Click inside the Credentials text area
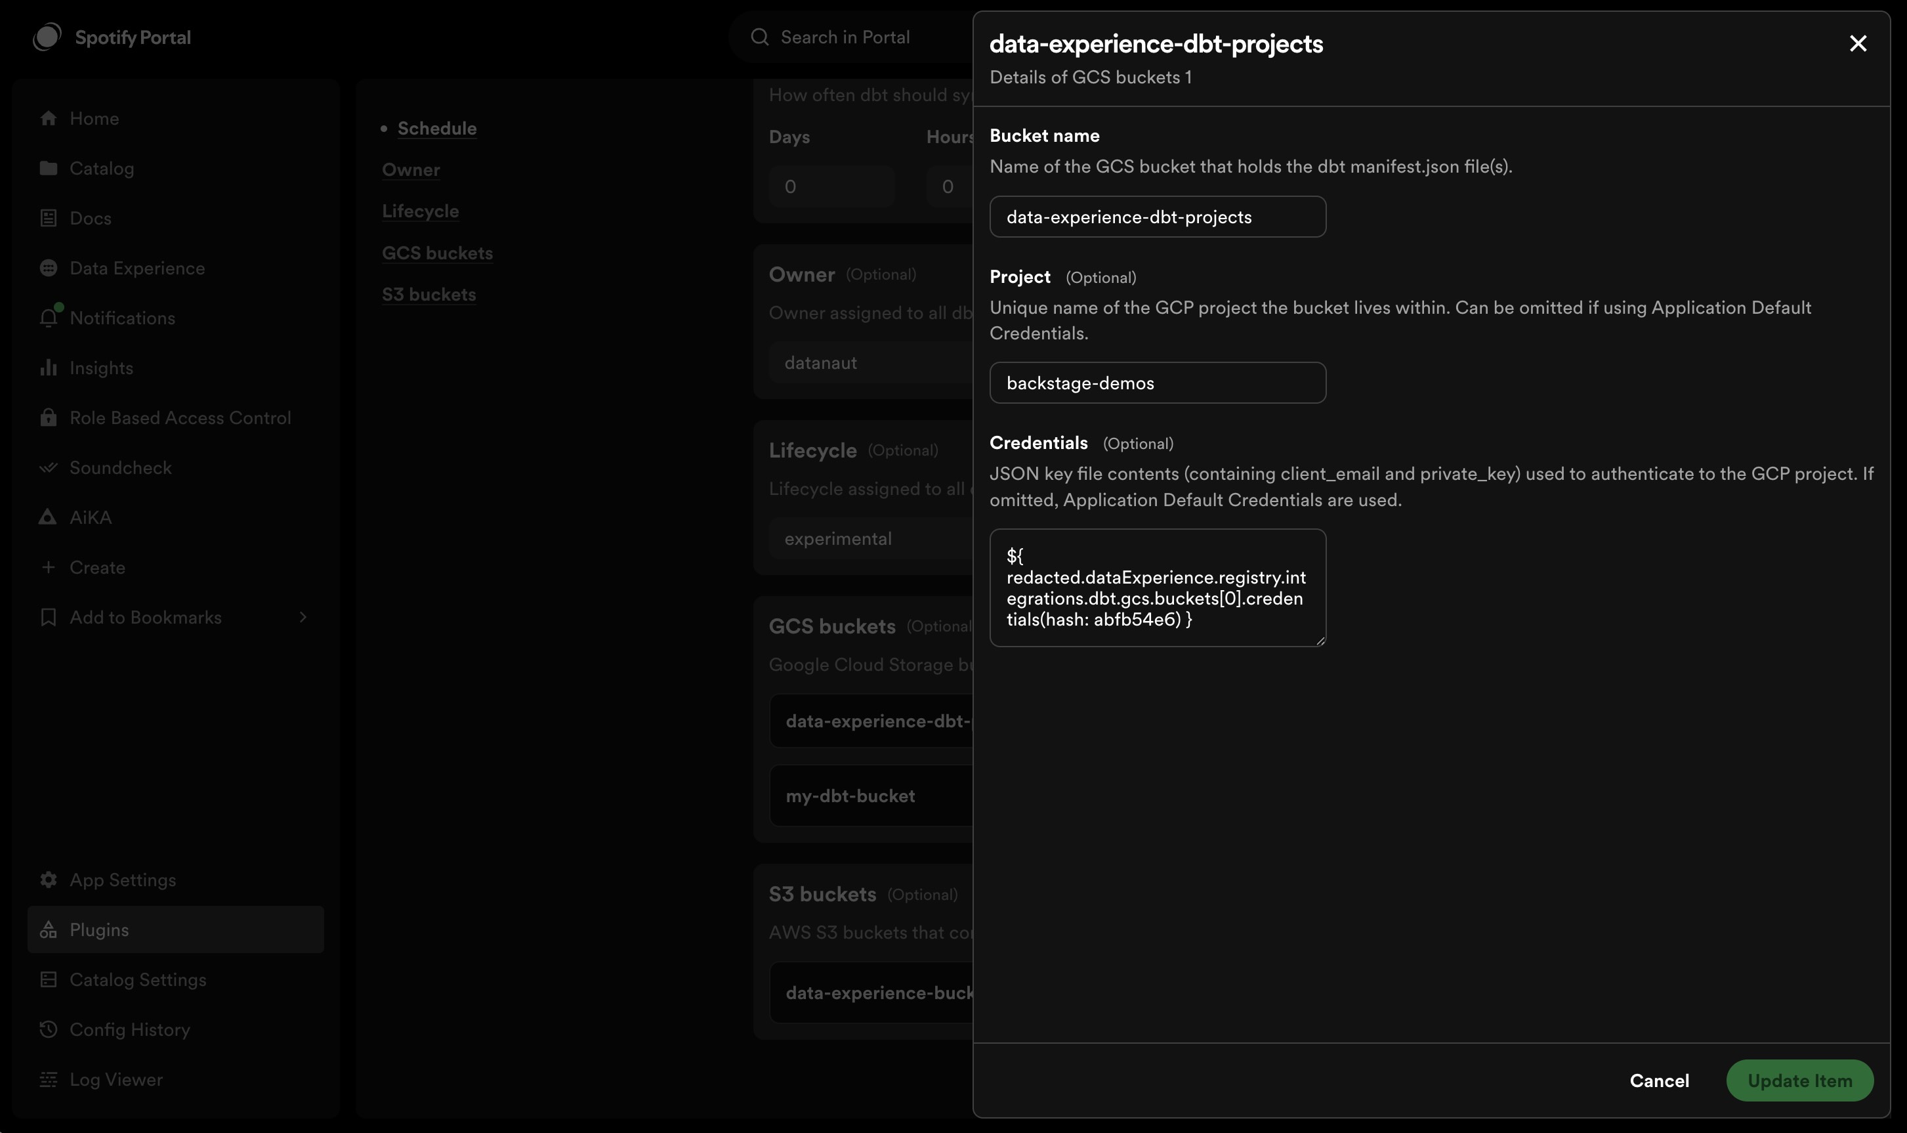The height and width of the screenshot is (1133, 1907). tap(1158, 588)
